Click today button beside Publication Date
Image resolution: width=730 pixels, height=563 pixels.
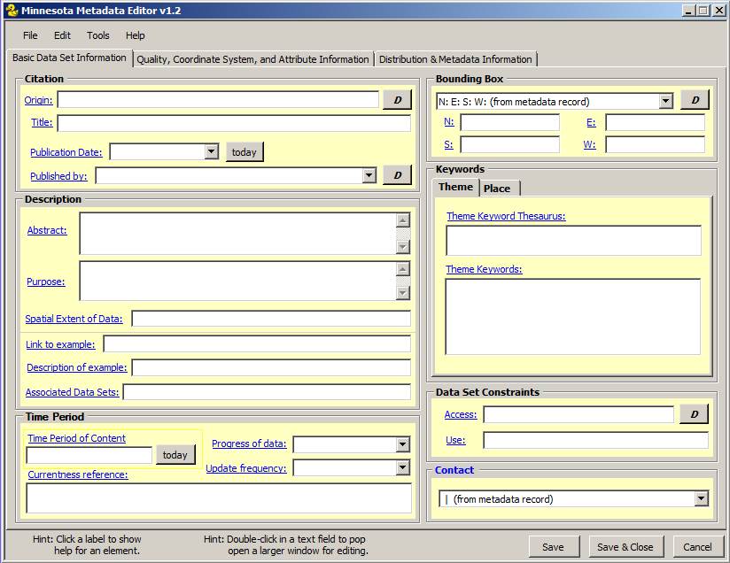245,152
